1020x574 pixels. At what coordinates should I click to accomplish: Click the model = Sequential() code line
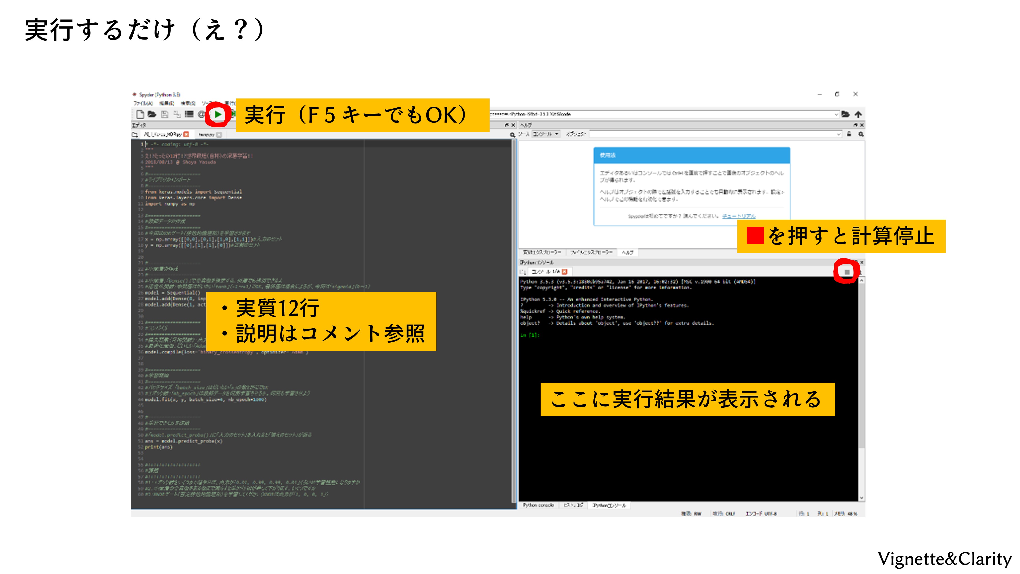[173, 293]
